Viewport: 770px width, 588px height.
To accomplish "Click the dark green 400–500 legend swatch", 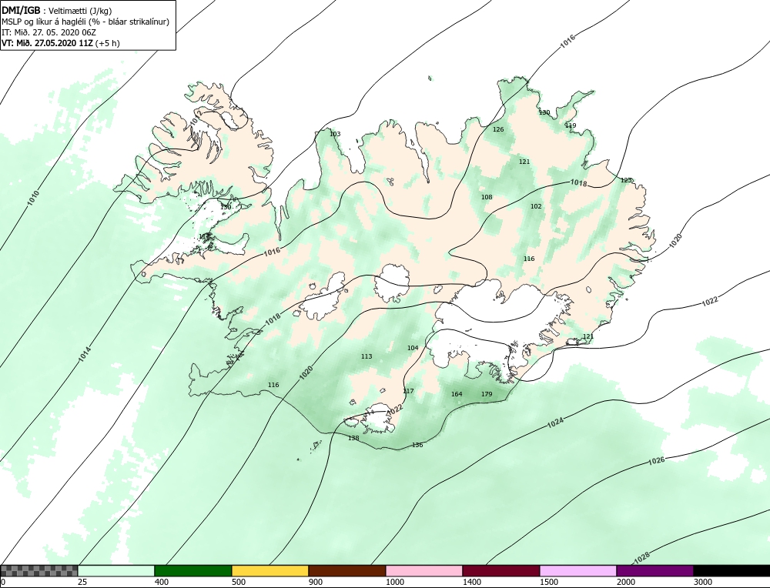I will [193, 570].
